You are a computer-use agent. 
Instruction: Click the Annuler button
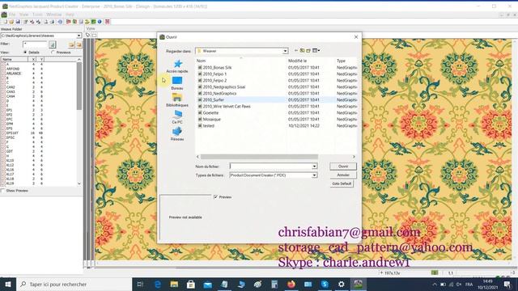point(343,175)
